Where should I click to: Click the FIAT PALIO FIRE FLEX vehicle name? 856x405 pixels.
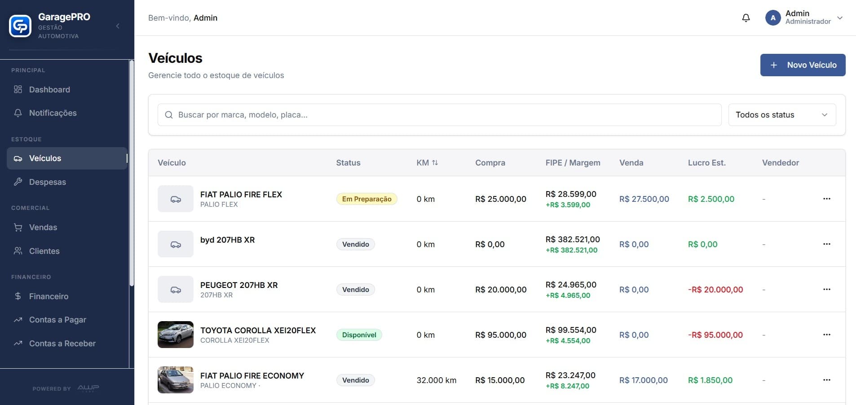click(241, 194)
